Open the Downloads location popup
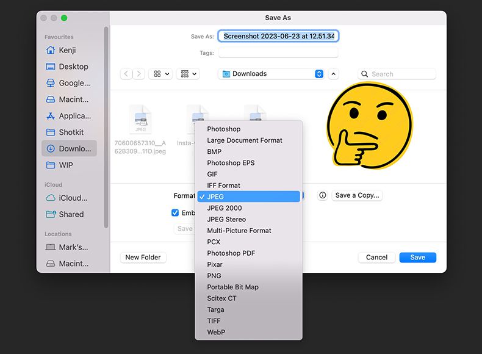 point(272,74)
